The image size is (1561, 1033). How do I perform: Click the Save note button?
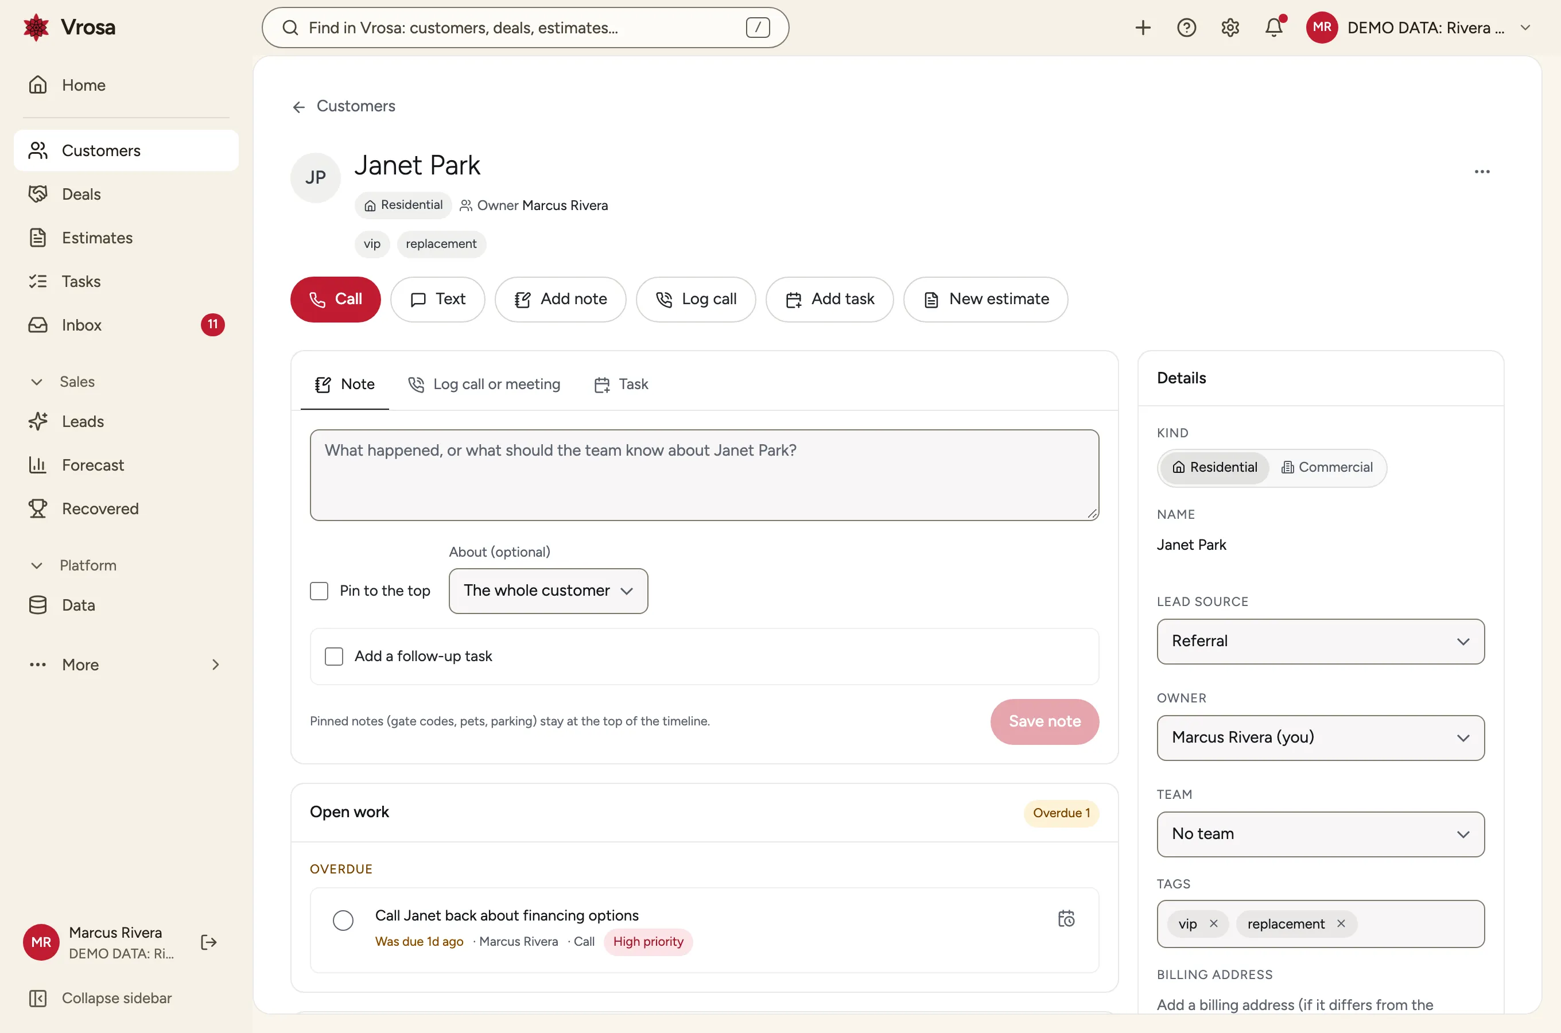1044,721
